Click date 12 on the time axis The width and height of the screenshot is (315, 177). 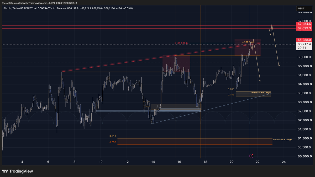(x=127, y=162)
